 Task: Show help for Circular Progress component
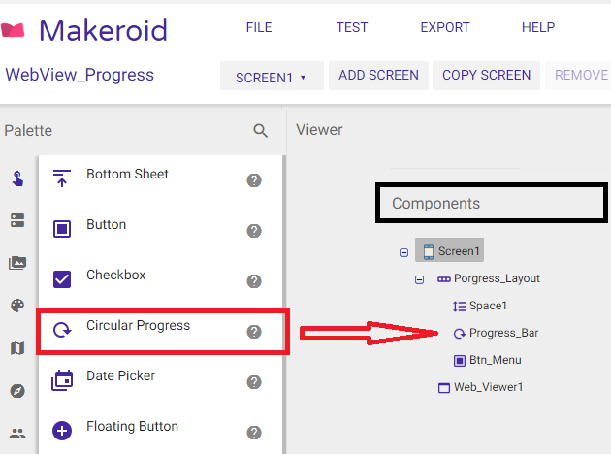[254, 332]
